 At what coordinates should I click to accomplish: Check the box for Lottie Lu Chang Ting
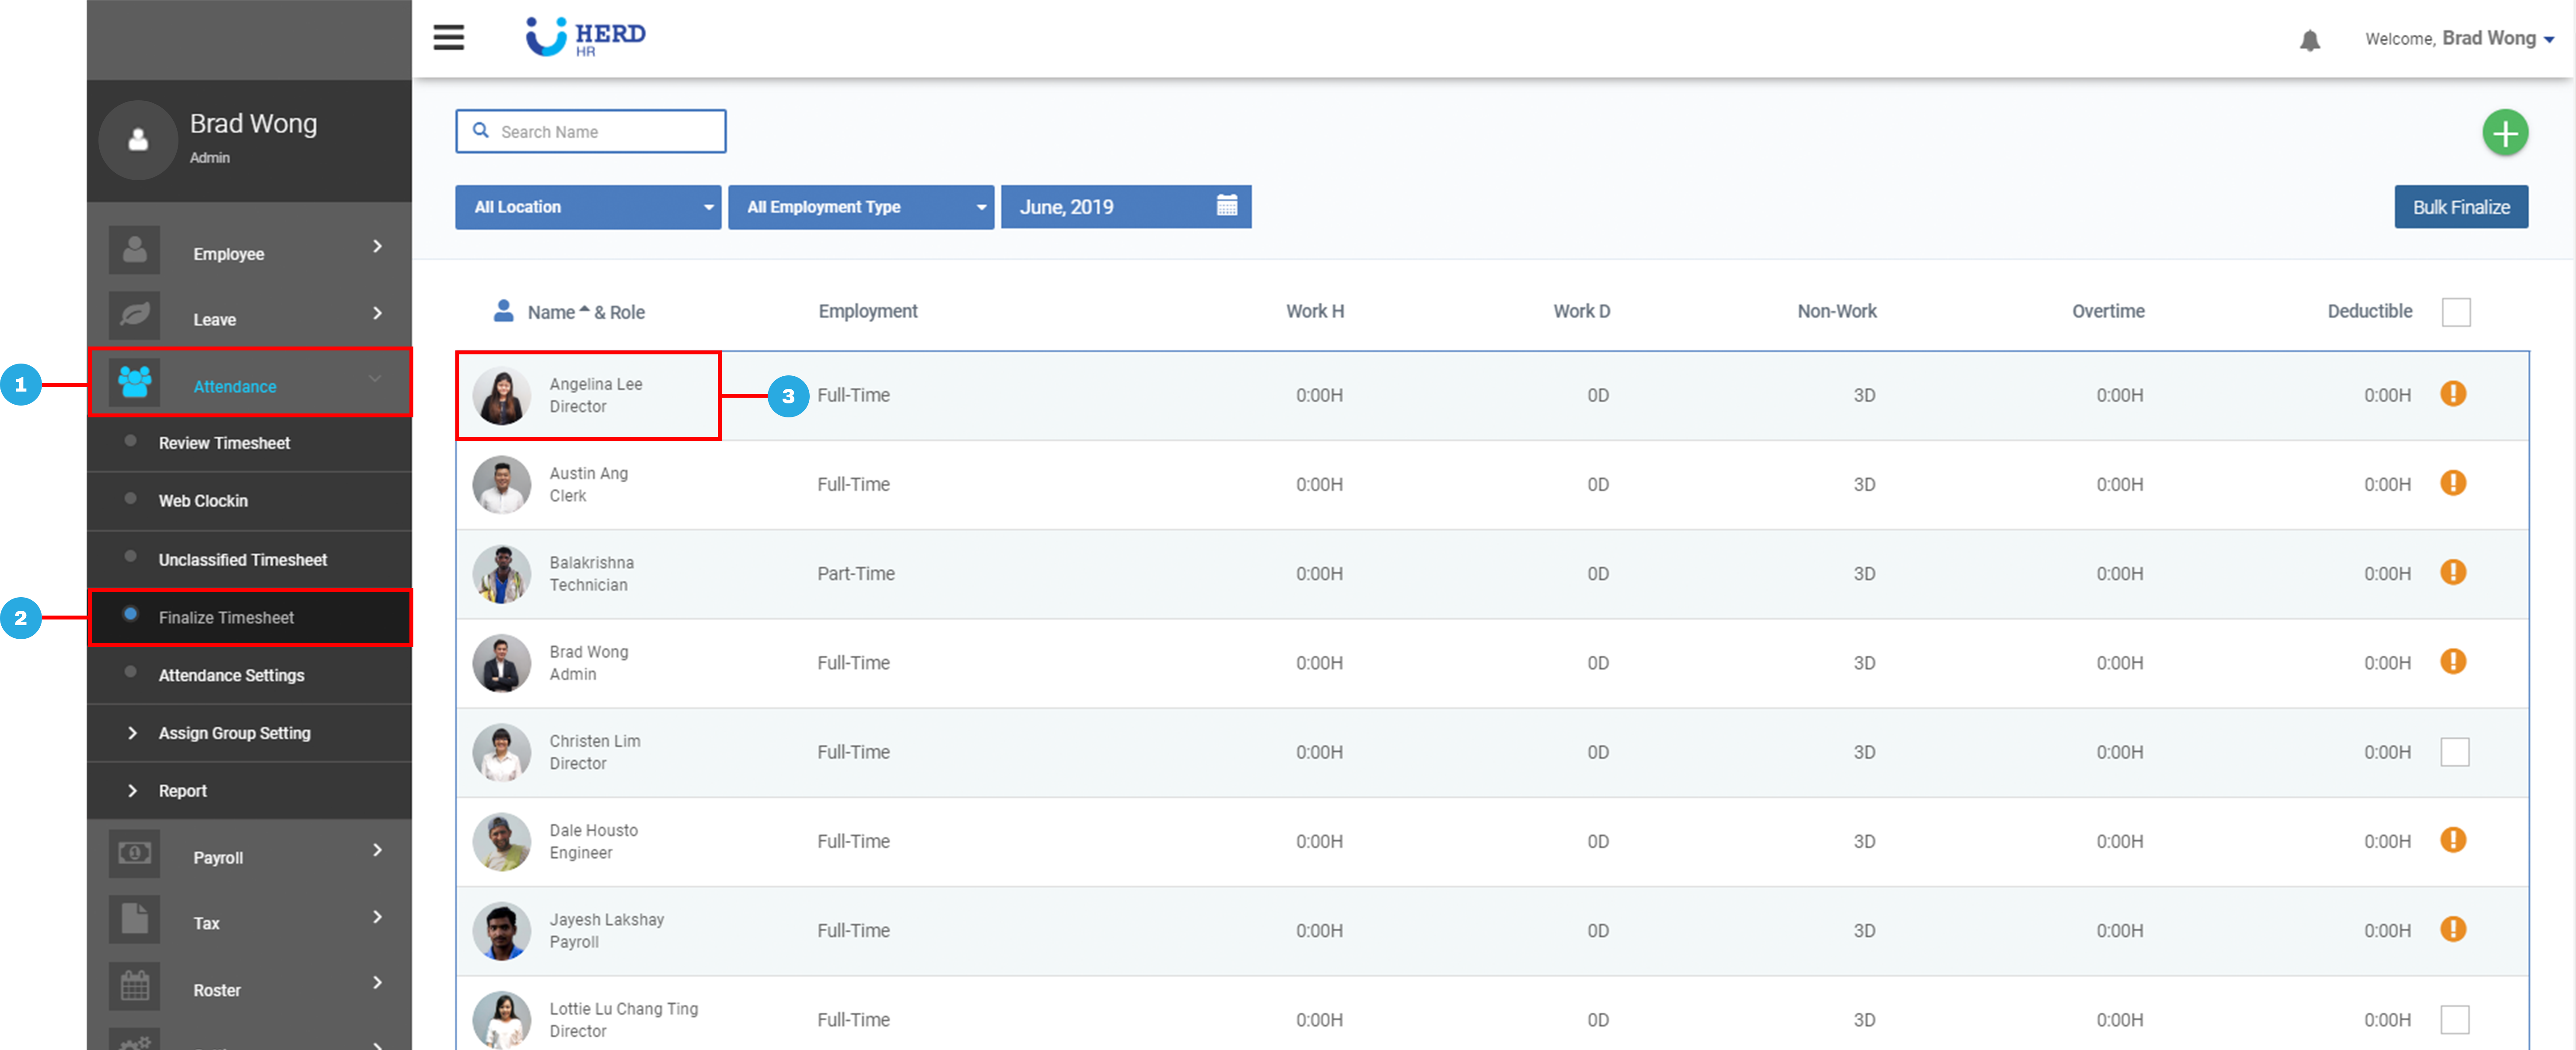(2454, 1020)
